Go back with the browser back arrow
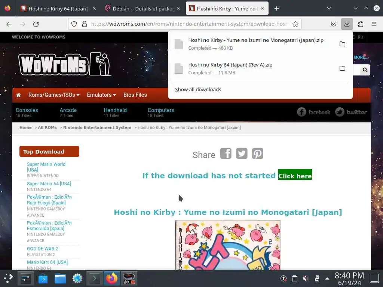Screen dimensions: 383x287 (9, 24)
